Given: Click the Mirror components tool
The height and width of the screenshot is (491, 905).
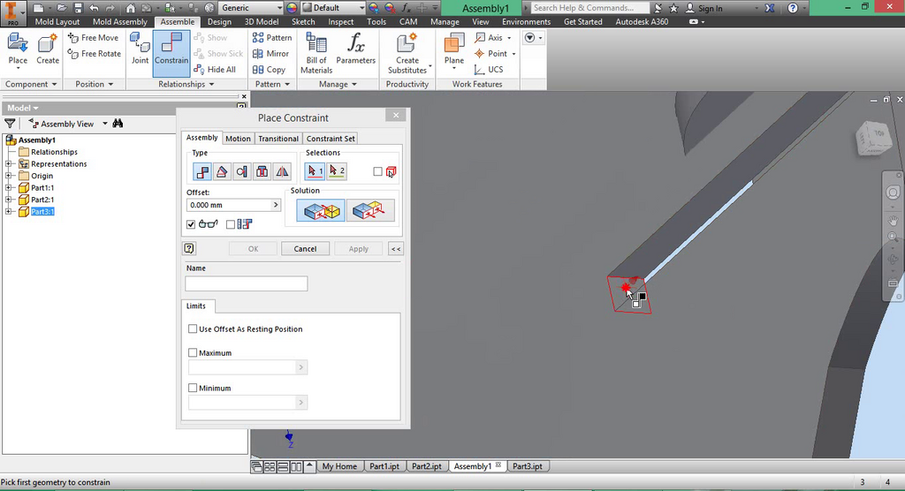Looking at the screenshot, I should 270,54.
